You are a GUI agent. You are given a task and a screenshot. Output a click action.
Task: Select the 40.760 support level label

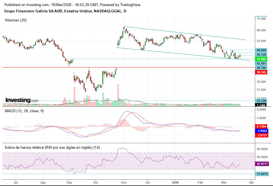[261, 67]
